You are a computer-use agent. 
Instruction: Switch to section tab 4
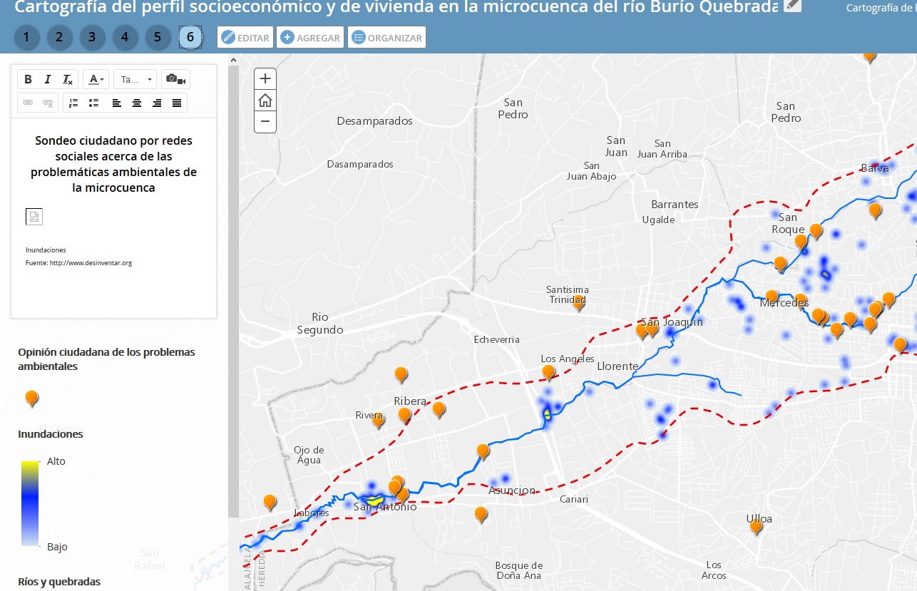tap(125, 37)
